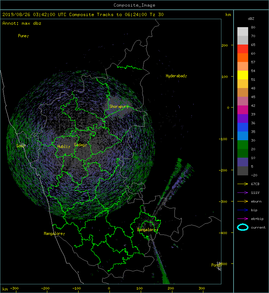
Task: Click the light gray 70–80 dBZ swatch
Action: point(243,32)
